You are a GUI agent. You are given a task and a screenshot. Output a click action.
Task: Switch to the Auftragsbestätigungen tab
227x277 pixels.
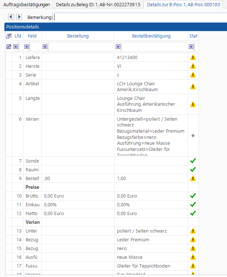(27, 5)
